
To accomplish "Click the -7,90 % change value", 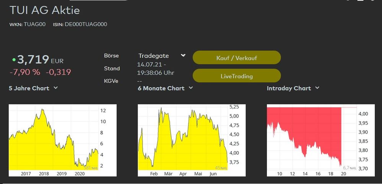I will 25,72.
